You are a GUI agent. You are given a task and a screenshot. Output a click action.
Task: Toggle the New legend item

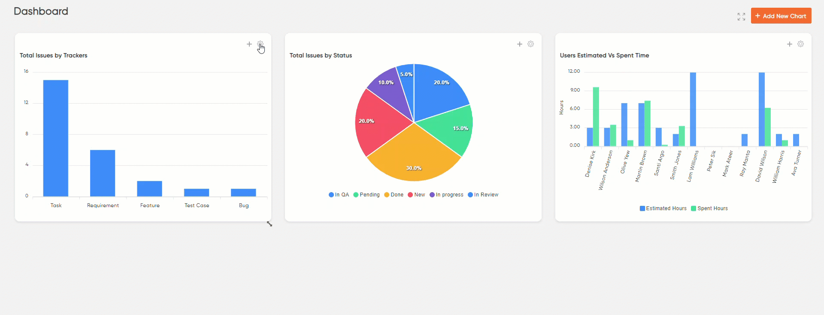416,195
